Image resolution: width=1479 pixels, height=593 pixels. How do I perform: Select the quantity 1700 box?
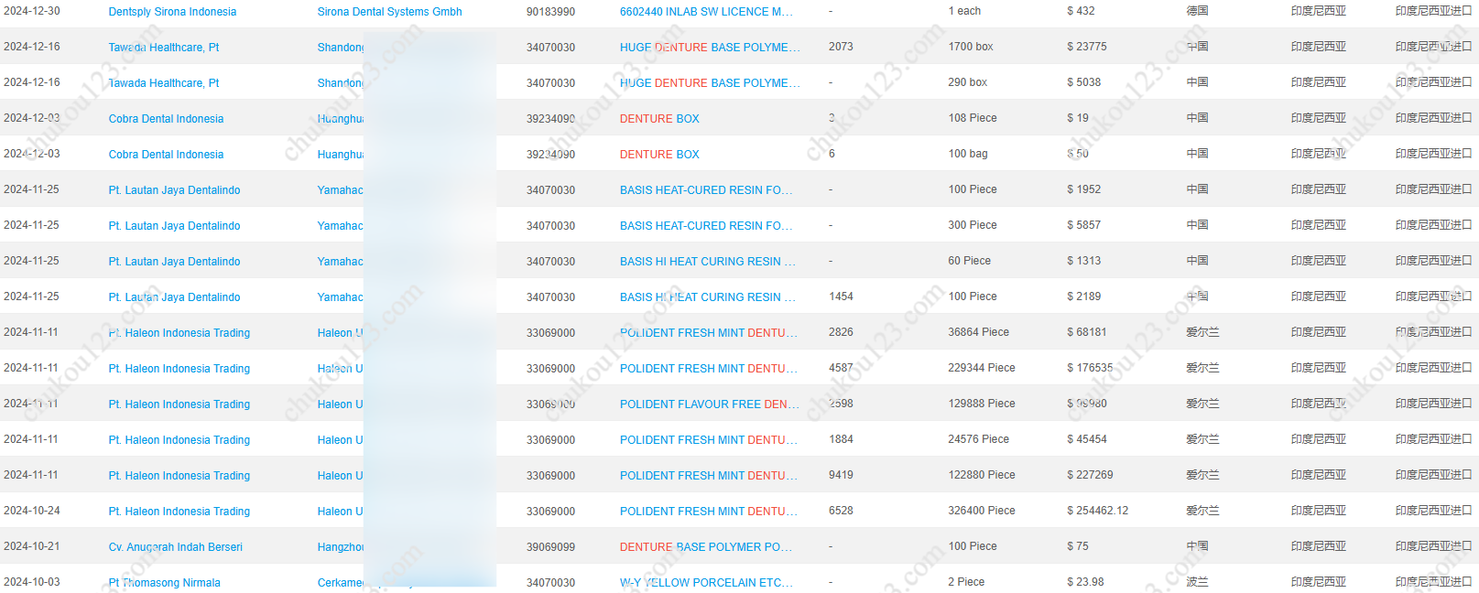971,47
